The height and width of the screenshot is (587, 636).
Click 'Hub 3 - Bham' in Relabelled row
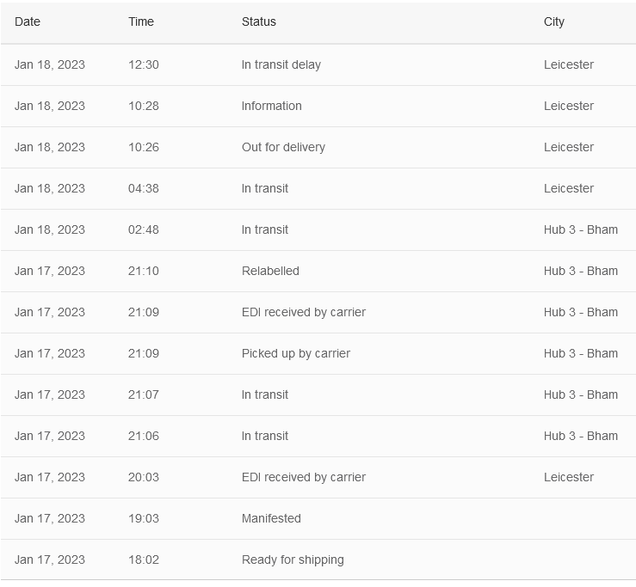581,271
